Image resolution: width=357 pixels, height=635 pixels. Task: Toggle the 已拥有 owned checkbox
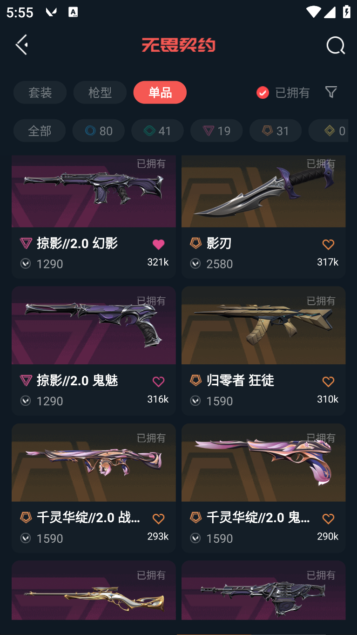[263, 93]
